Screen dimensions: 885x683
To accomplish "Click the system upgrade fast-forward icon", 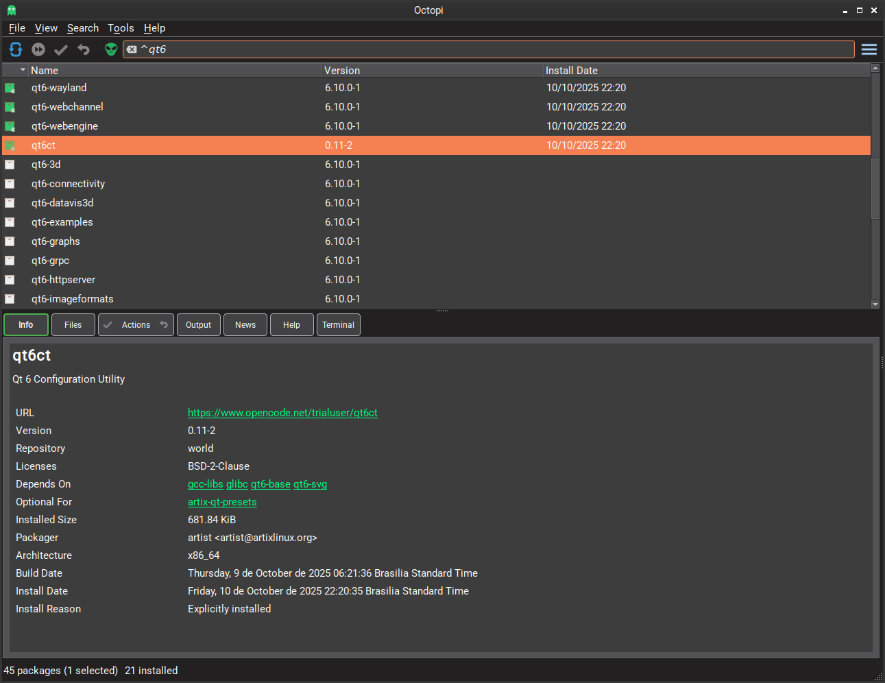I will 38,49.
